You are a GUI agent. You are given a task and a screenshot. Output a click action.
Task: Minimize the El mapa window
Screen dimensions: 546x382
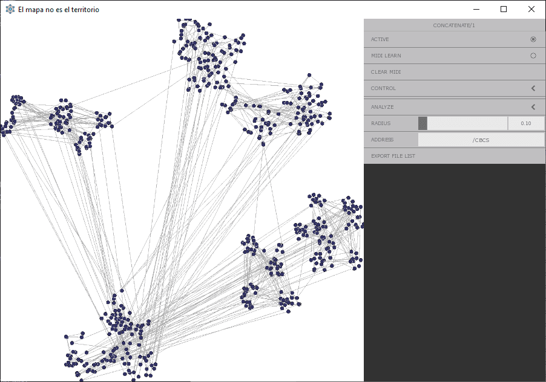point(476,9)
